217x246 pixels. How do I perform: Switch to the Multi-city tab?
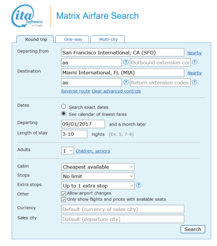pyautogui.click(x=108, y=39)
